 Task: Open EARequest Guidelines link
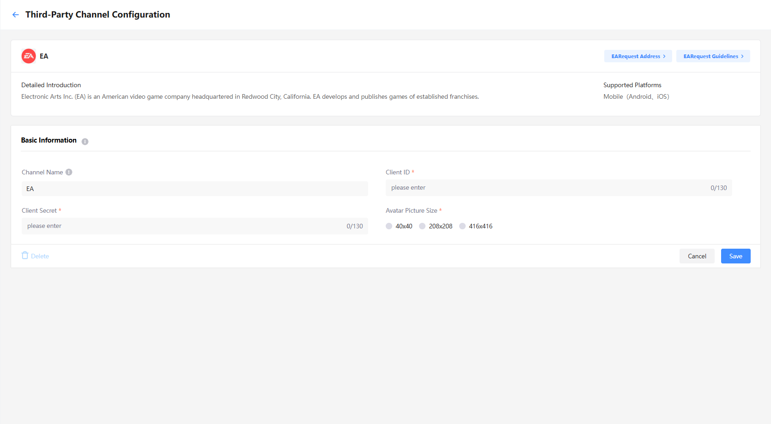click(x=713, y=56)
